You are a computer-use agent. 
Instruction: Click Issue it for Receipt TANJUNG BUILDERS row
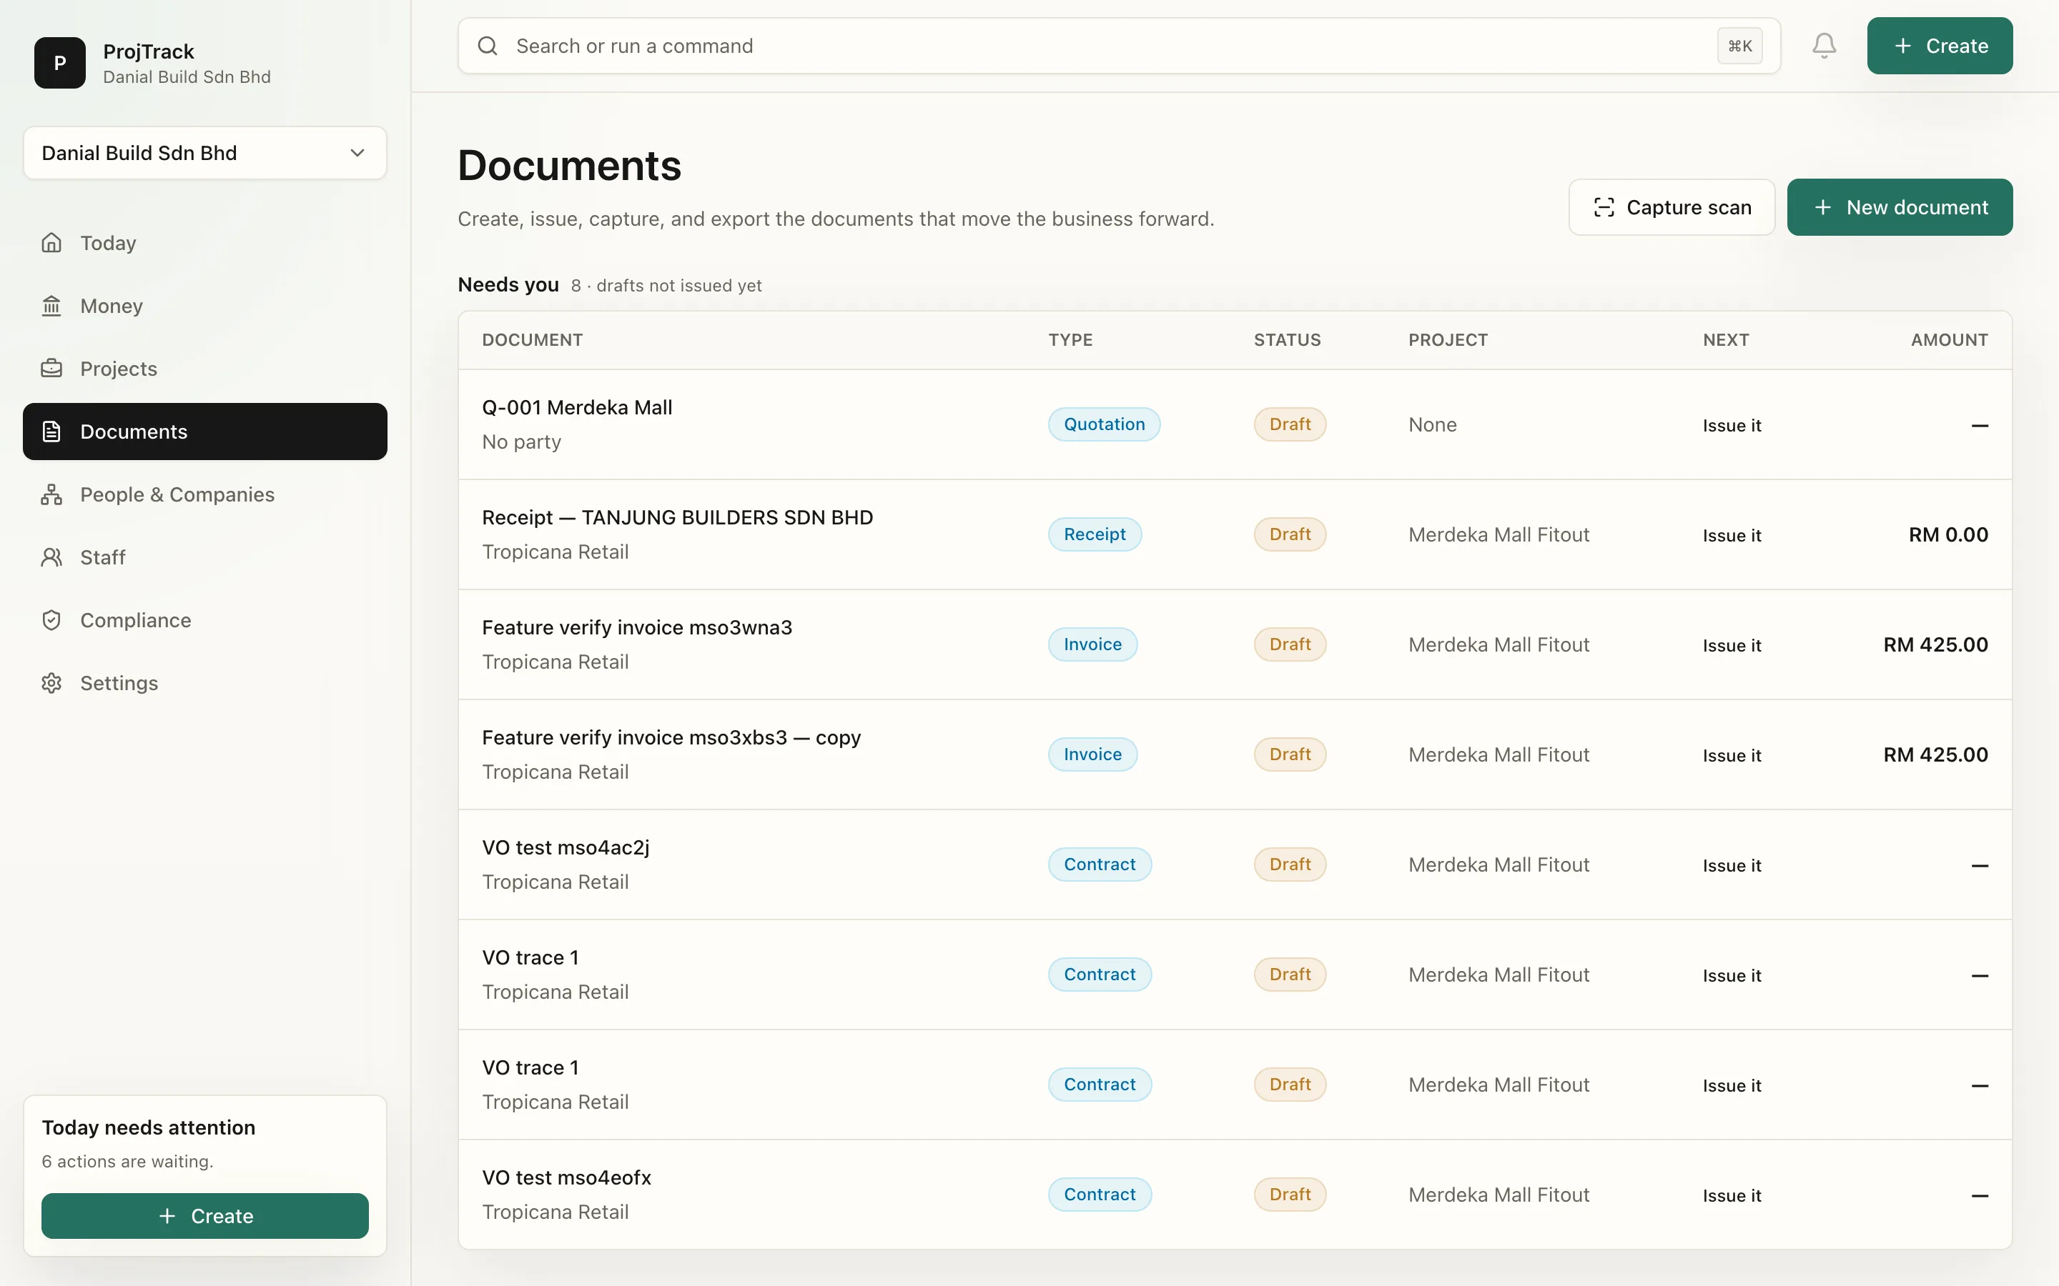point(1732,536)
